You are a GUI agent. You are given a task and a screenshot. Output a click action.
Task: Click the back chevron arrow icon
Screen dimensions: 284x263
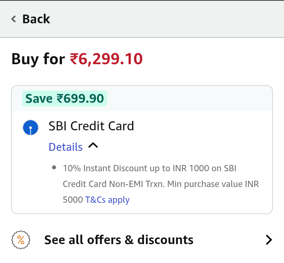point(14,19)
